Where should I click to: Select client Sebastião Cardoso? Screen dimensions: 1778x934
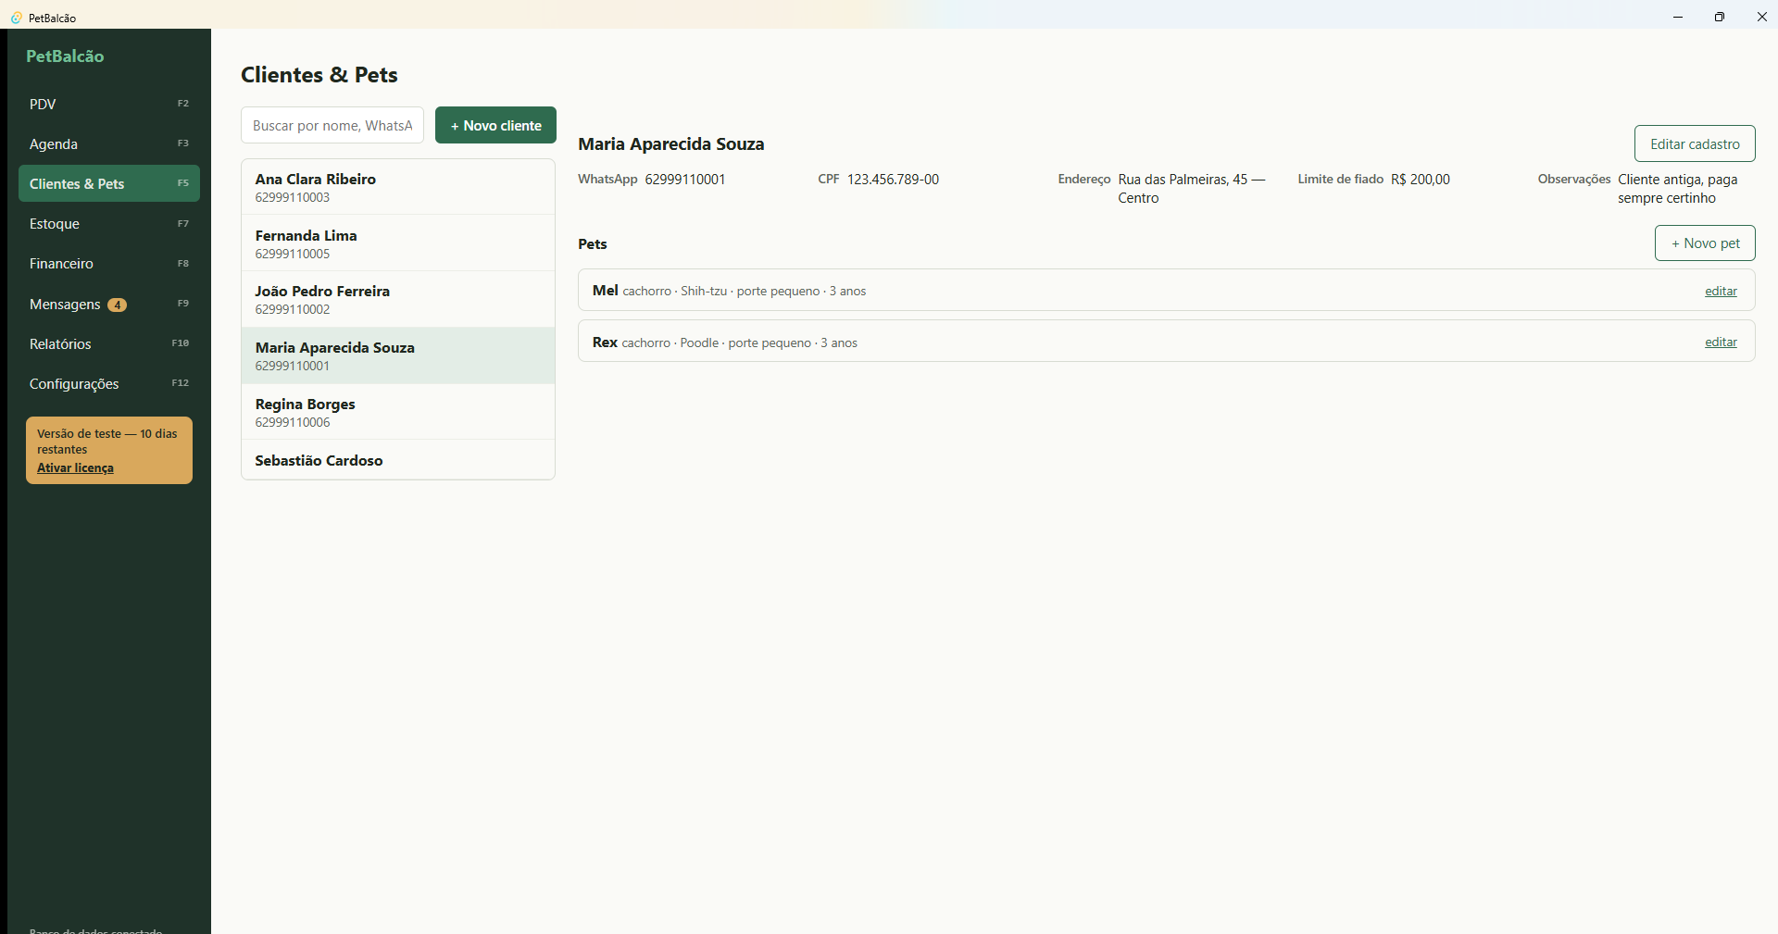pyautogui.click(x=398, y=460)
